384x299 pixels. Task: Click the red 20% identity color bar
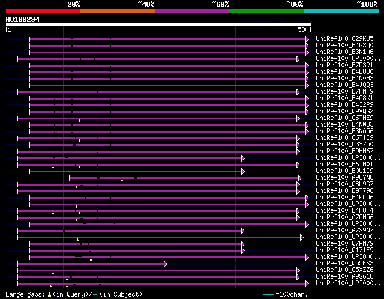[x=43, y=11]
